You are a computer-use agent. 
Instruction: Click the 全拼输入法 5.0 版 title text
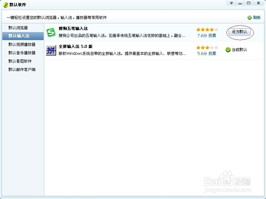tap(75, 47)
